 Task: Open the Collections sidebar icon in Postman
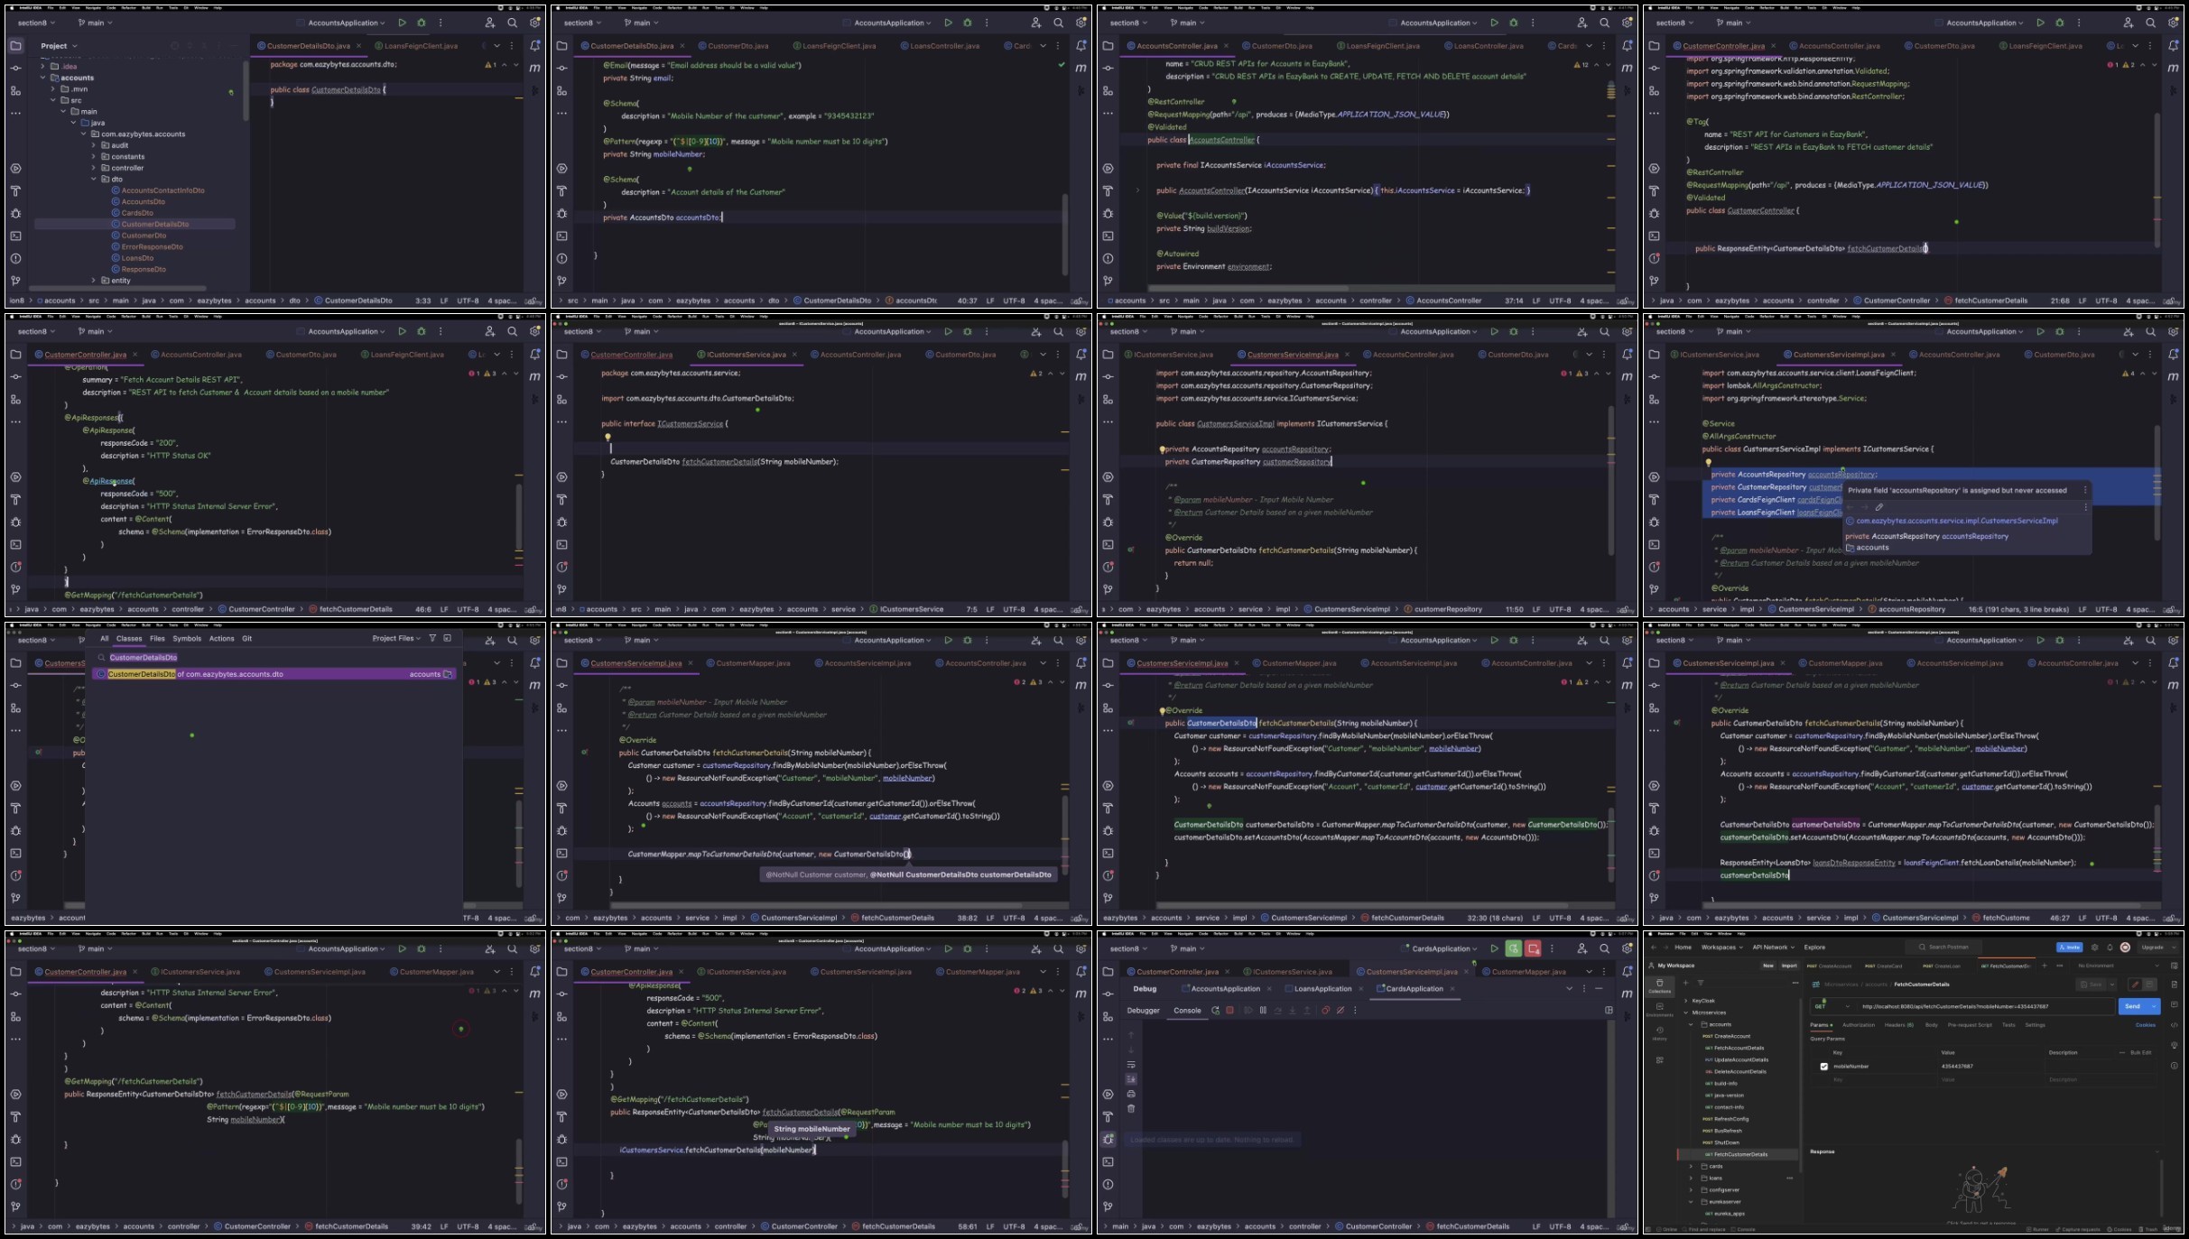tap(1660, 985)
